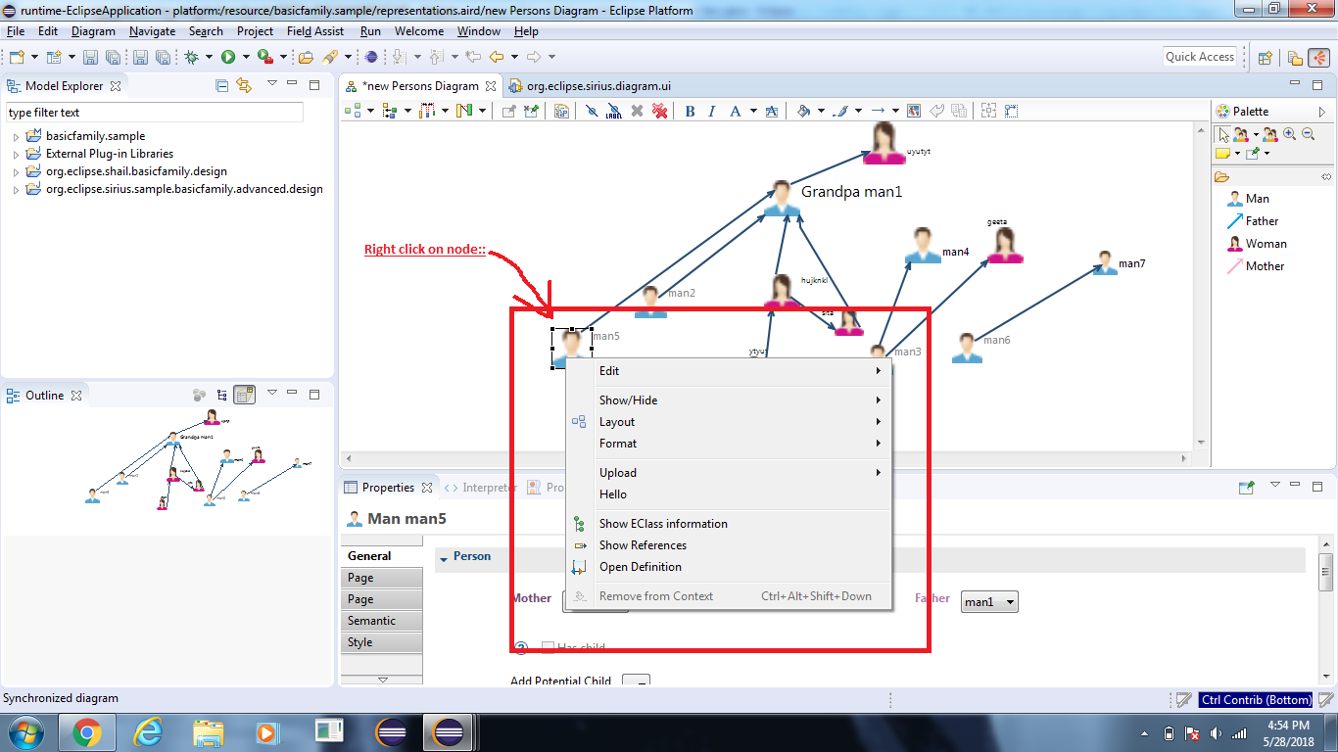The height and width of the screenshot is (752, 1338).
Task: Click Show References menu entry
Action: 730,545
